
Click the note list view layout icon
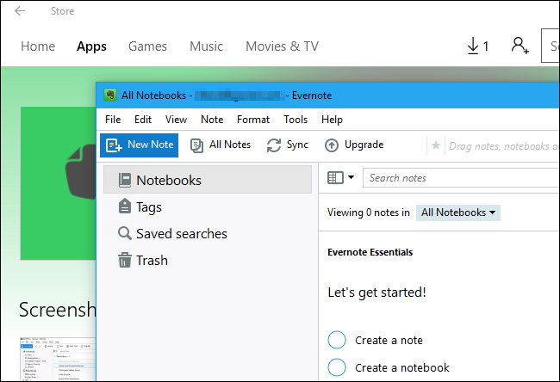335,177
